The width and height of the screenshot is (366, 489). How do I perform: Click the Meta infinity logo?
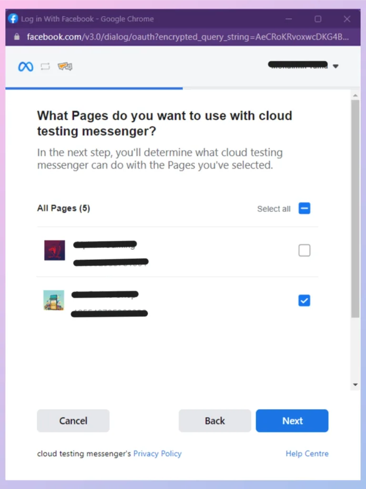(26, 66)
